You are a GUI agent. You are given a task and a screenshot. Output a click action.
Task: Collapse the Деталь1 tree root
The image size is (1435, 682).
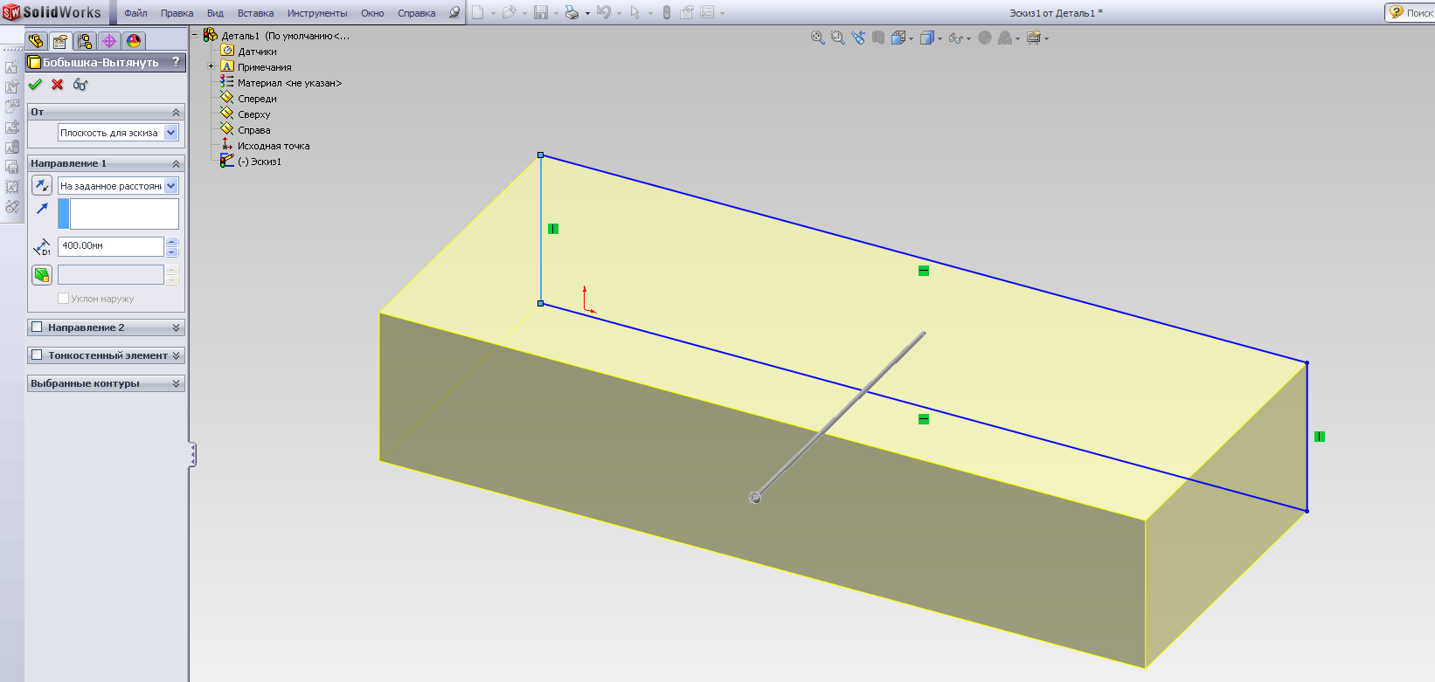(195, 35)
